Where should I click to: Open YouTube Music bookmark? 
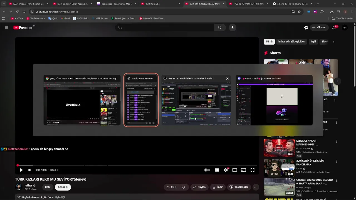(x=36, y=19)
